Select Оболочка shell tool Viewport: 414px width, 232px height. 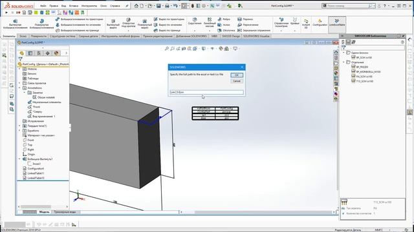pyautogui.click(x=226, y=30)
